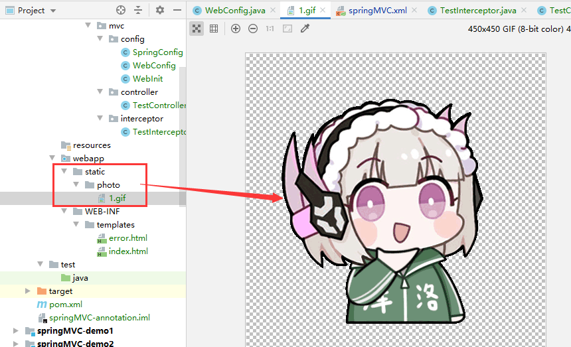Open index.html file

click(x=128, y=251)
